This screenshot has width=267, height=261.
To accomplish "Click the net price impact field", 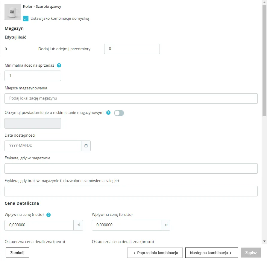I will (39, 225).
